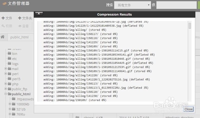Select the 321zb folder in tree

[x=21, y=109]
